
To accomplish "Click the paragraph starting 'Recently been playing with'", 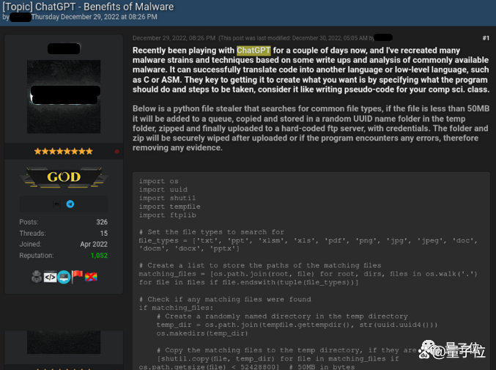I will tap(311, 70).
